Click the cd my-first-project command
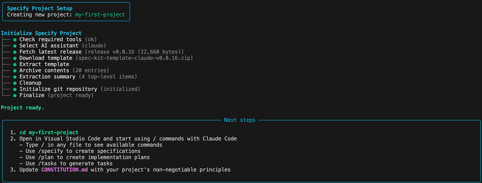The image size is (482, 183). [x=49, y=132]
